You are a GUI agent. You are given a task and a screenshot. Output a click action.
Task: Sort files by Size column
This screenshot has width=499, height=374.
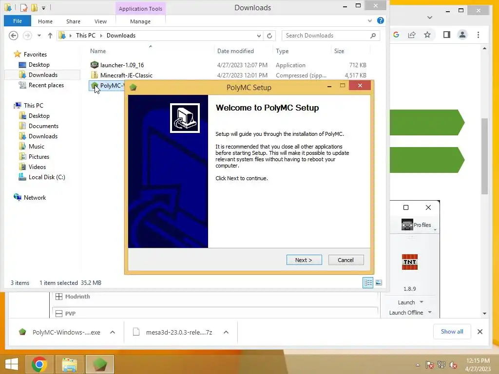(x=339, y=51)
